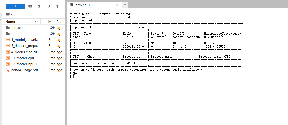Click the '0000:81:00.0' Bus-Id value

(133, 47)
